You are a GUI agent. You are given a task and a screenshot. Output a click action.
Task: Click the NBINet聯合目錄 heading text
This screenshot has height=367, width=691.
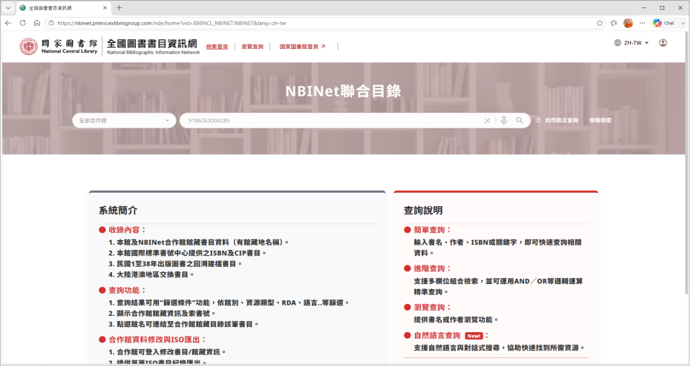click(x=343, y=91)
